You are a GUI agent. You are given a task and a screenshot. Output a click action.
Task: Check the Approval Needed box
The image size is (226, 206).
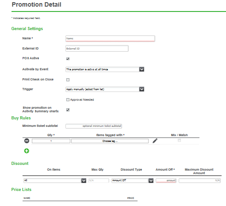coord(68,100)
